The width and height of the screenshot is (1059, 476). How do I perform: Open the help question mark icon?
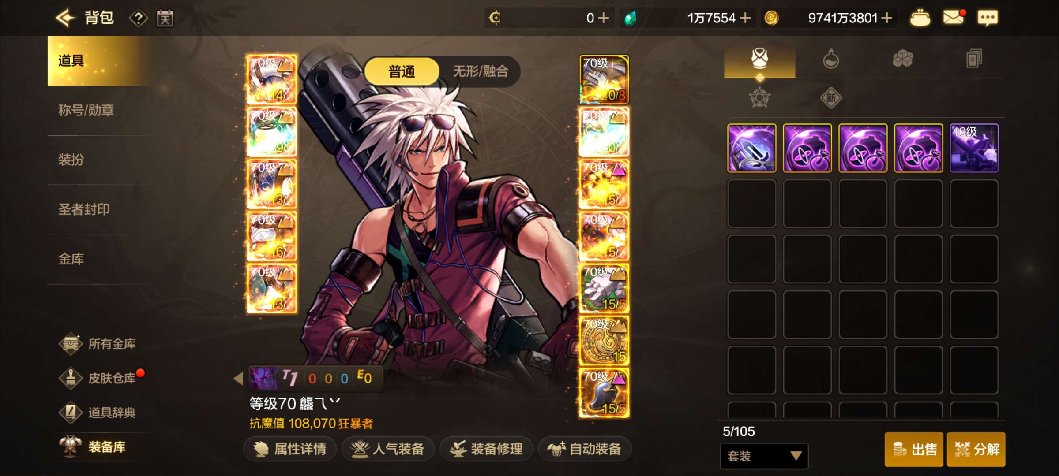tap(139, 19)
